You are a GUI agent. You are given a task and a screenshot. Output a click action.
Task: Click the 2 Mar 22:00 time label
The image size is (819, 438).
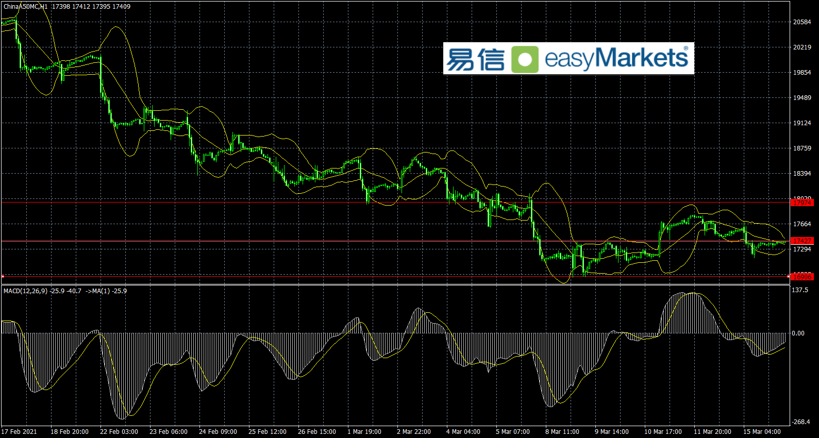pyautogui.click(x=414, y=432)
